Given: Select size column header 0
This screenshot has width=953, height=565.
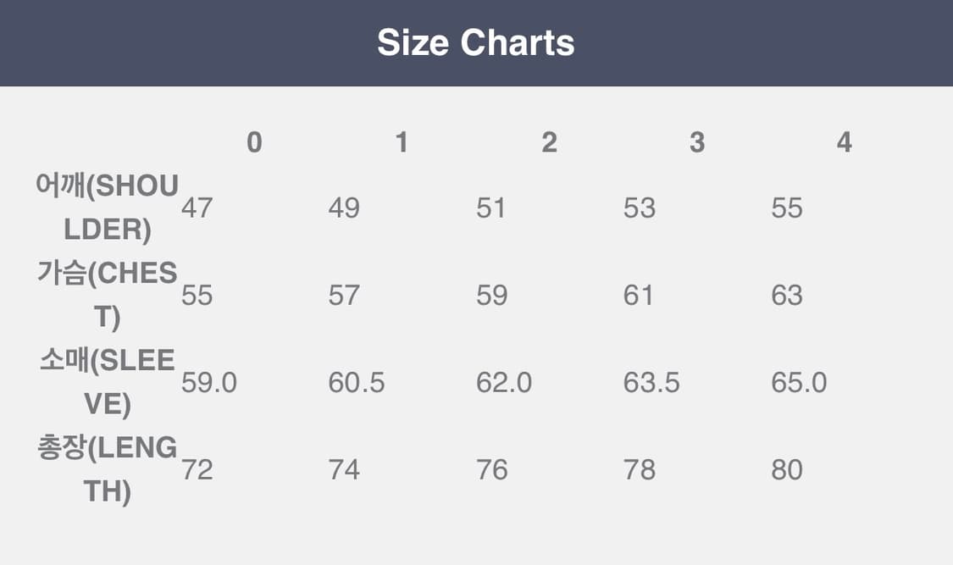Looking at the screenshot, I should point(254,142).
